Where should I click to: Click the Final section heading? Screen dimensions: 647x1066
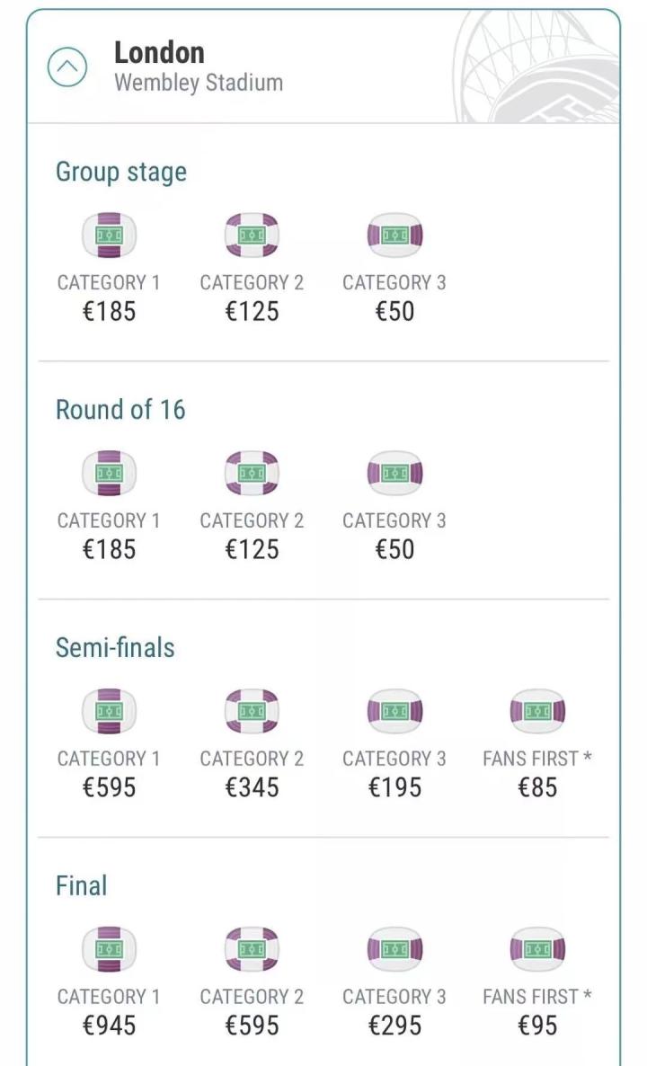coord(82,886)
